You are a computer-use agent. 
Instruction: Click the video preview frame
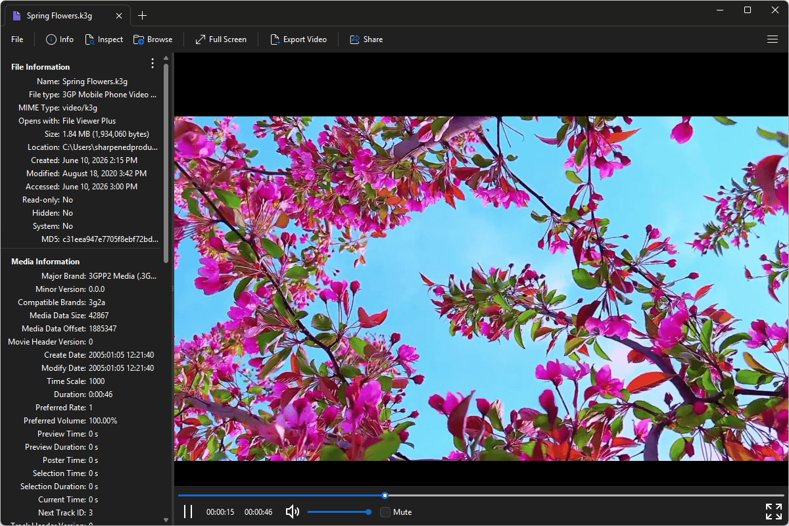(481, 289)
